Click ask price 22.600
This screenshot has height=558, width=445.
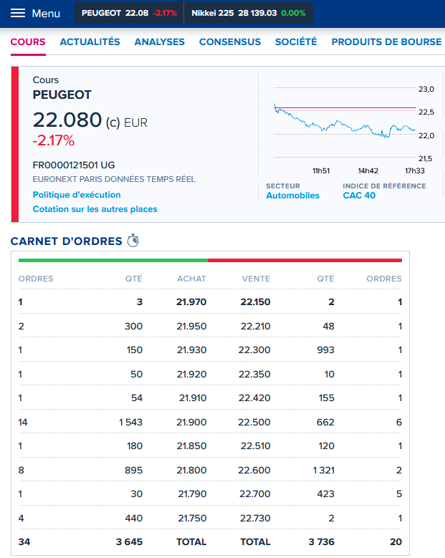coord(254,470)
